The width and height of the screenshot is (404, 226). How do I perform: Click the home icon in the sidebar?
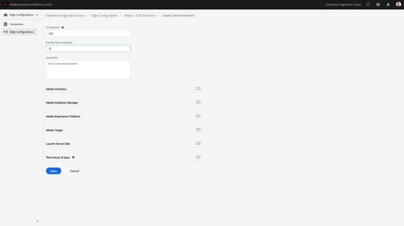(5, 15)
